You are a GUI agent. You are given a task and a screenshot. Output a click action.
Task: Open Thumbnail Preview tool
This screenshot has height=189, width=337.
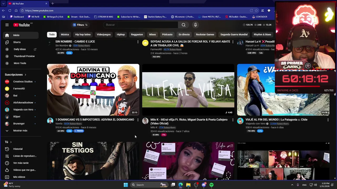coord(21,56)
